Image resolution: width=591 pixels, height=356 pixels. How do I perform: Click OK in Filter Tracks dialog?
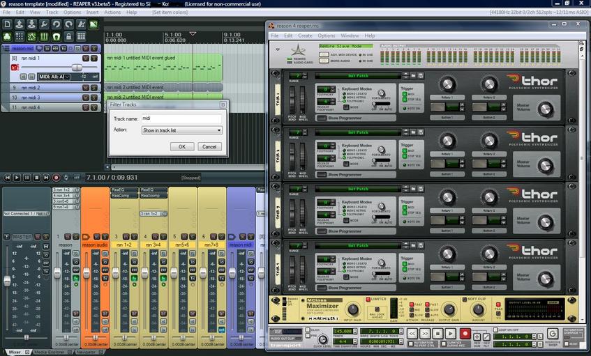point(181,147)
